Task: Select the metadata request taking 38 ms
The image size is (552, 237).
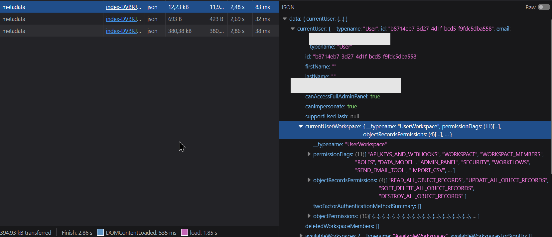Action: coord(139,31)
